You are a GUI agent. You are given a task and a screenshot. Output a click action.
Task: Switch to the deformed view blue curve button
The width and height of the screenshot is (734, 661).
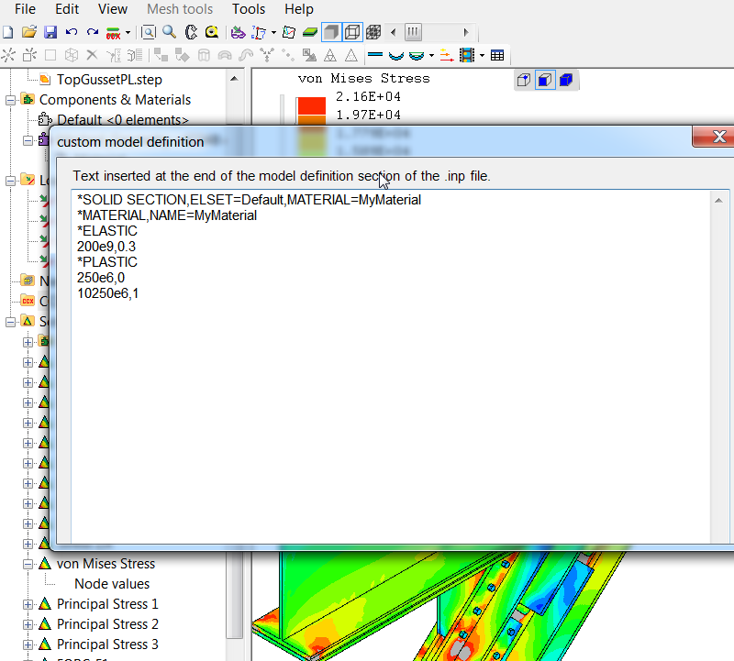tap(396, 55)
